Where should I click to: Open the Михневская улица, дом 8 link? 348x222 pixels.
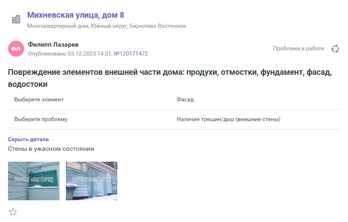tap(76, 15)
